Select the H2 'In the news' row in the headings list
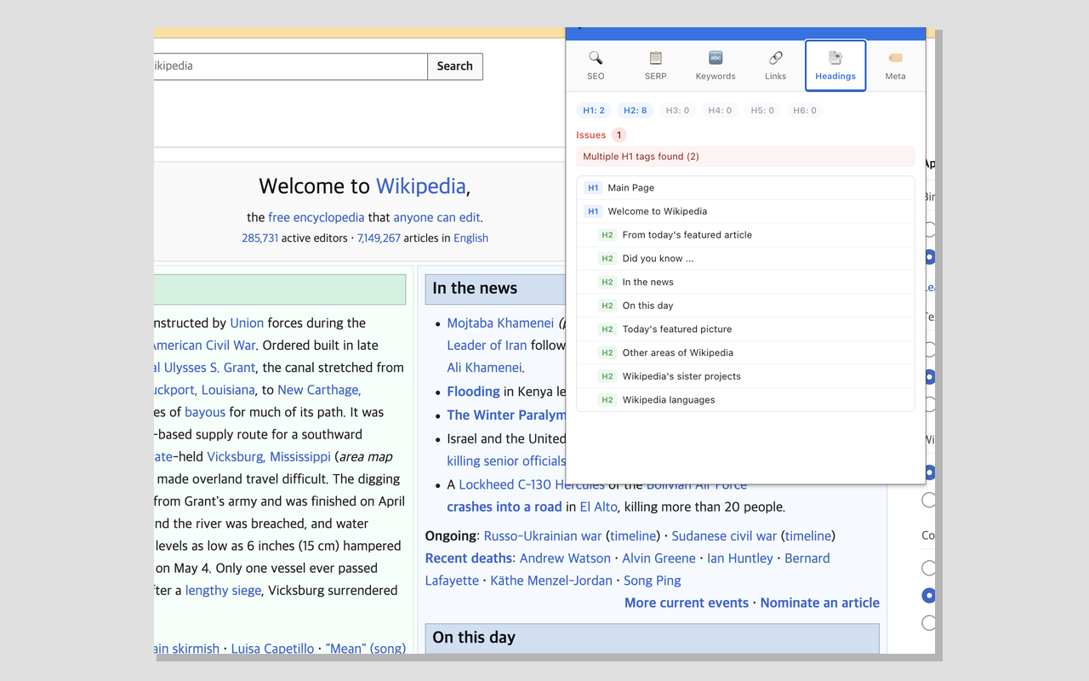 (745, 282)
